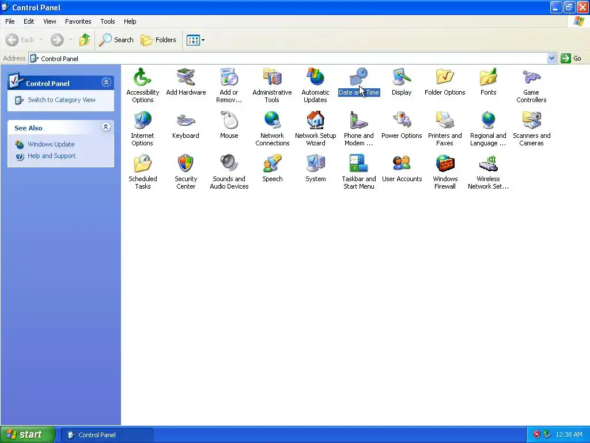Expand the Address bar dropdown arrow
The image size is (590, 443).
click(x=551, y=58)
